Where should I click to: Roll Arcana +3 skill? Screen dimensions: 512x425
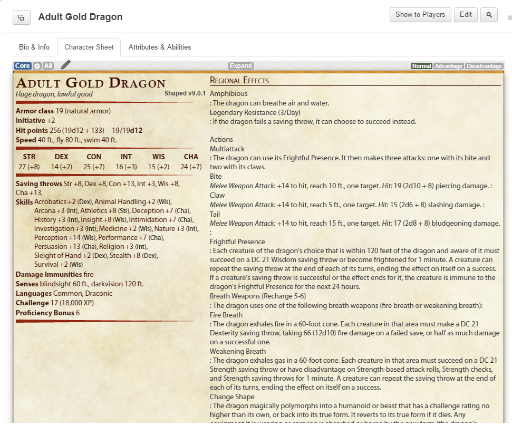click(56, 211)
